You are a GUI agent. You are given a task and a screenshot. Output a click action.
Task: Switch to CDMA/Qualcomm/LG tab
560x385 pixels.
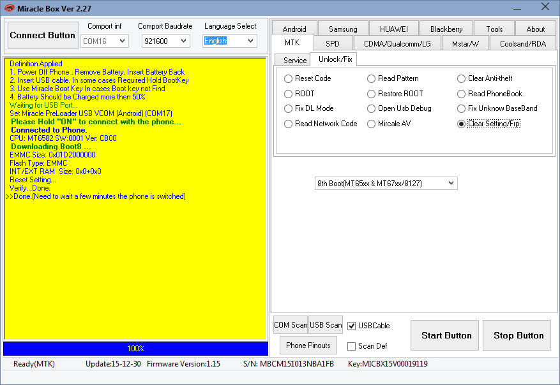pyautogui.click(x=397, y=43)
